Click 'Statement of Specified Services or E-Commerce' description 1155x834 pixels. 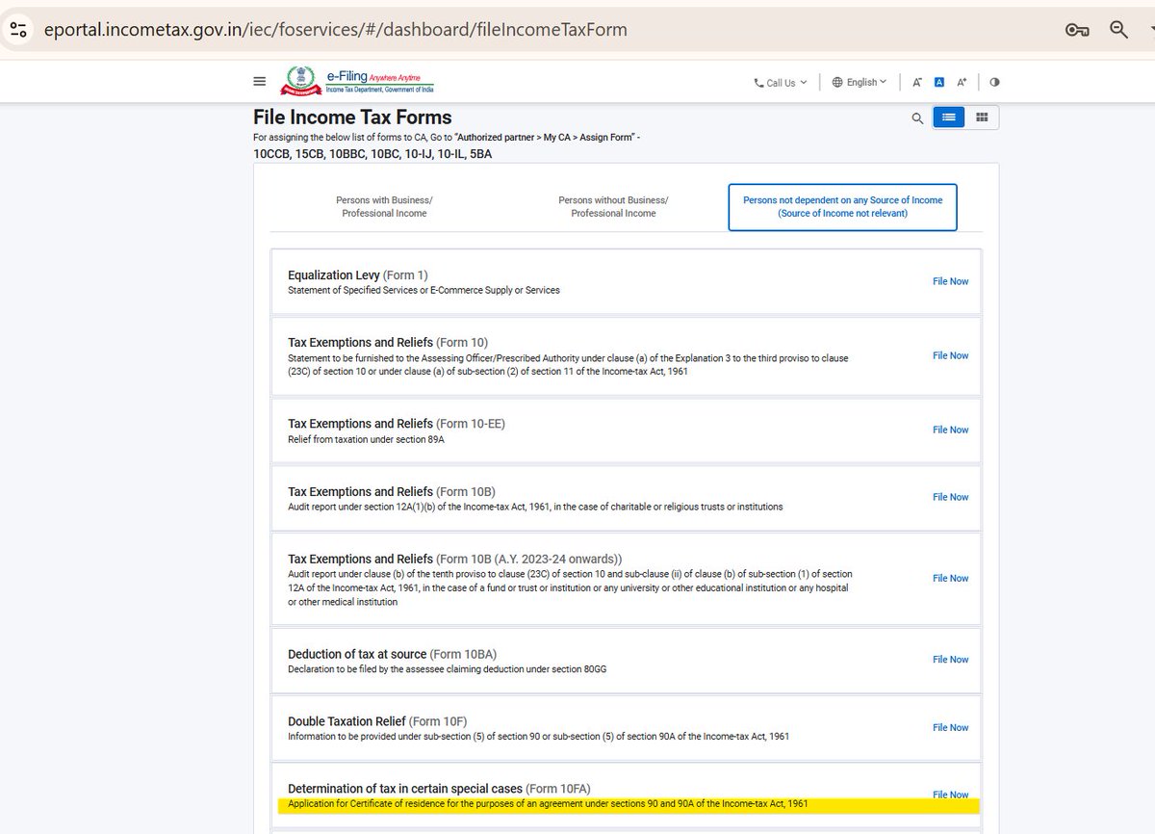pyautogui.click(x=423, y=290)
